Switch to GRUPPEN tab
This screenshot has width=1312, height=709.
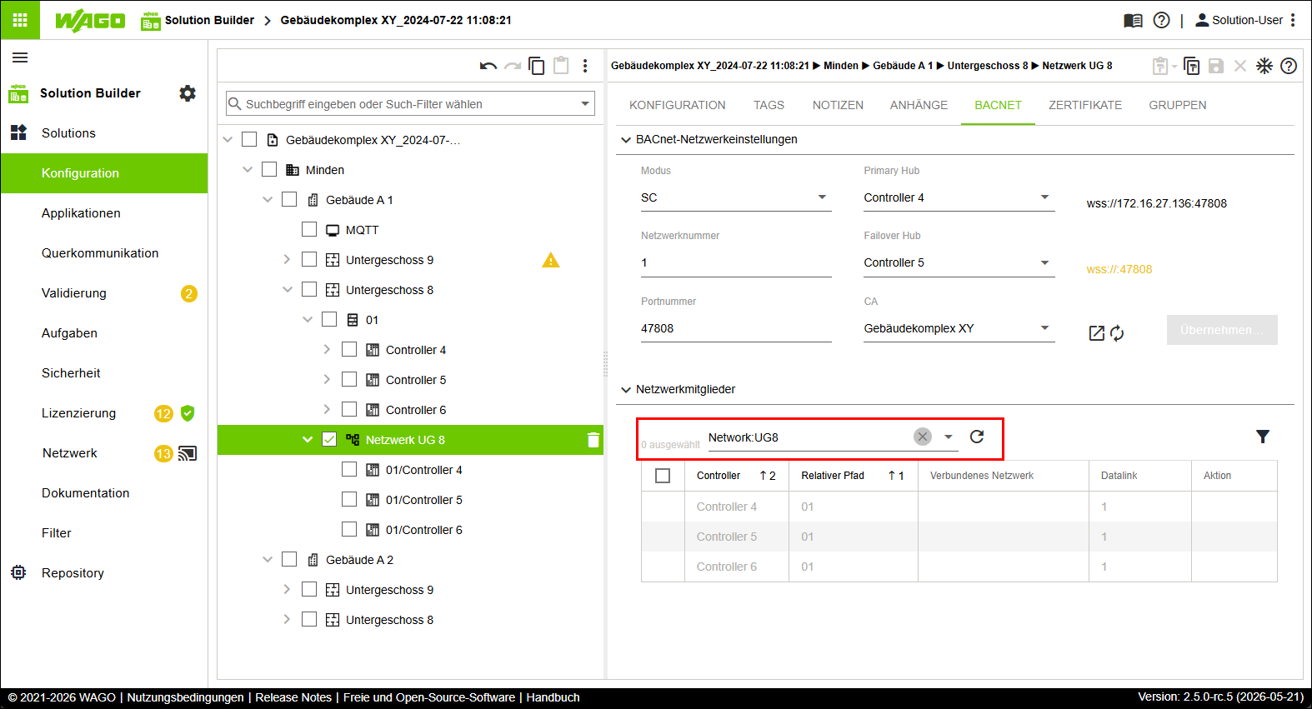[x=1178, y=105]
